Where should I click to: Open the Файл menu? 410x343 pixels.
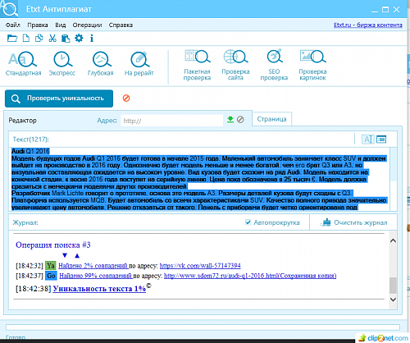13,25
